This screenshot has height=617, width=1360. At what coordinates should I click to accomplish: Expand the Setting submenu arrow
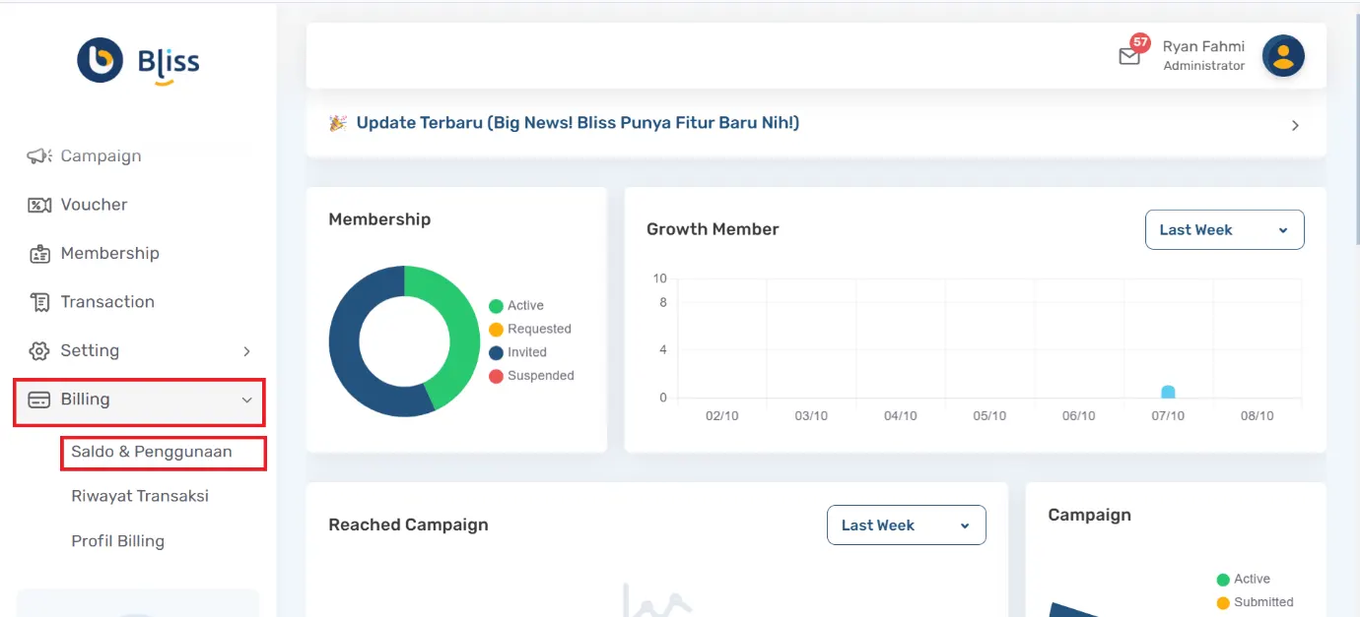tap(246, 351)
